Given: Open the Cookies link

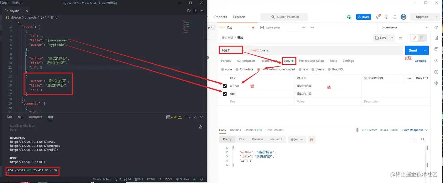Looking at the screenshot, I should click(x=420, y=61).
